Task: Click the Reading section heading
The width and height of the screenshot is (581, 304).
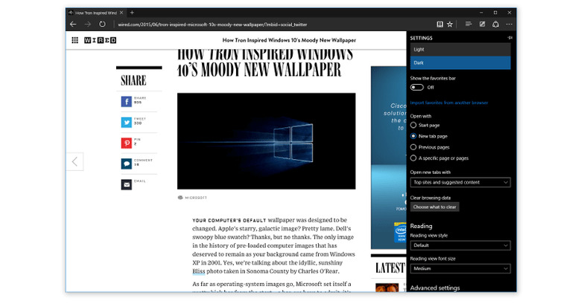Action: click(421, 226)
